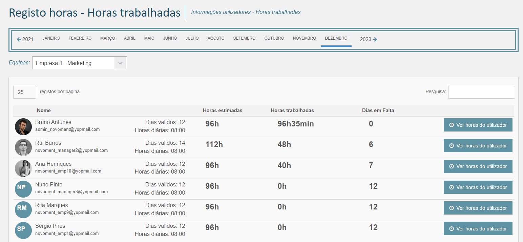Sort table by Nome column header
523x242 pixels.
44,110
